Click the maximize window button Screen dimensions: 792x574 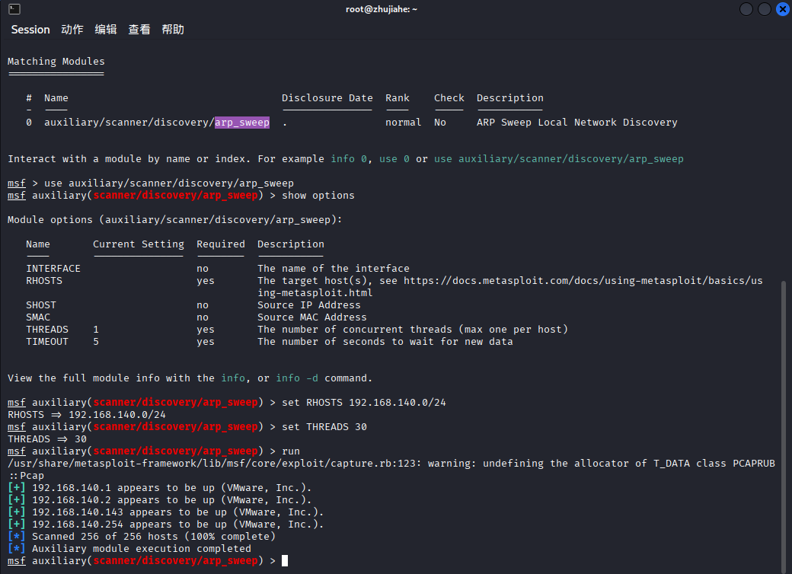pyautogui.click(x=765, y=9)
